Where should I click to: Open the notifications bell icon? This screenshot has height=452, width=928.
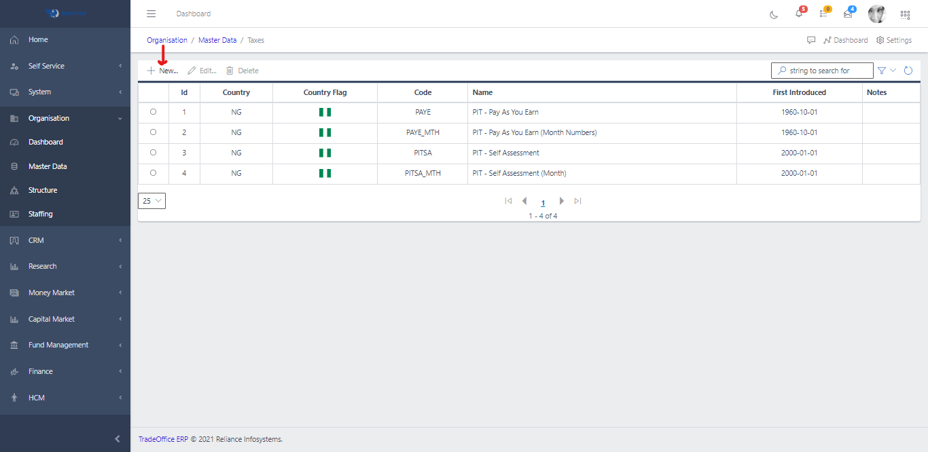(799, 14)
